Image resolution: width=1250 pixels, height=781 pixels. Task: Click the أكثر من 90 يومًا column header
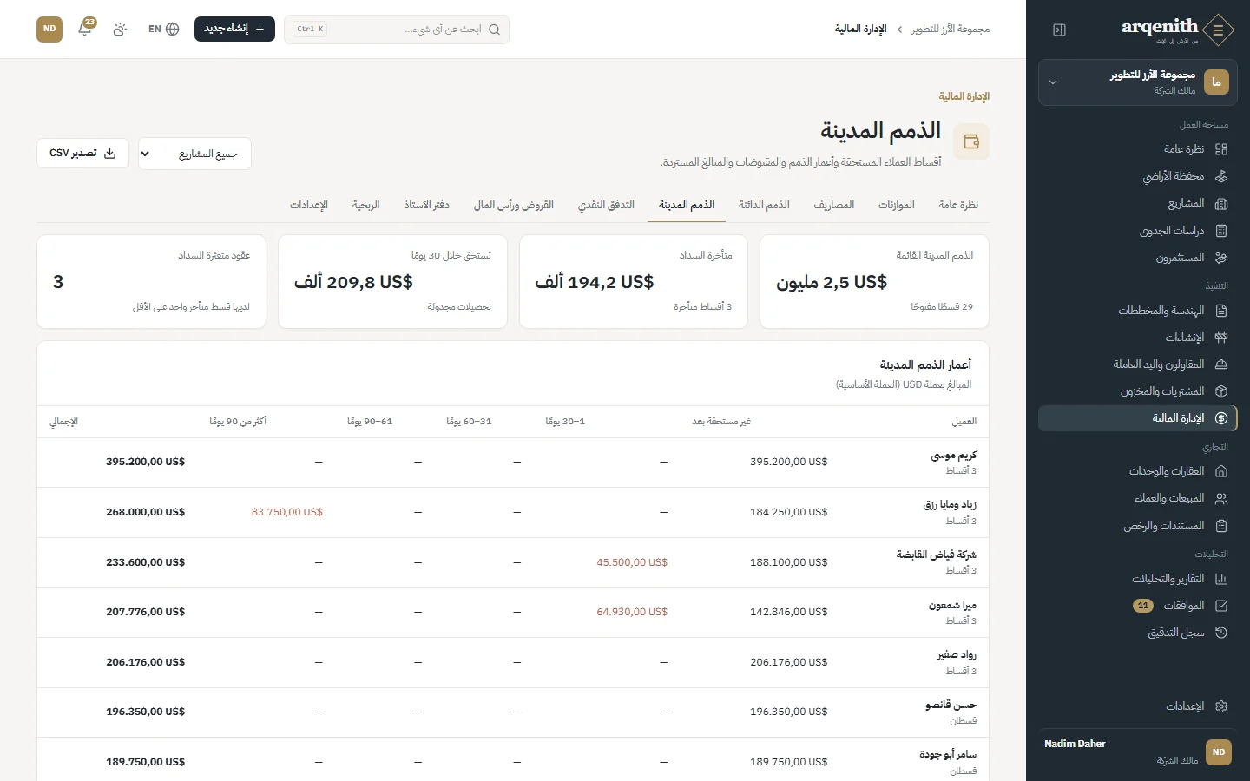(238, 422)
